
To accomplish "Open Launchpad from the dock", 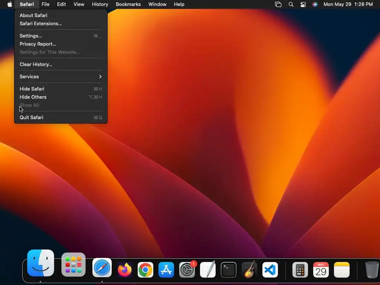I will [73, 265].
